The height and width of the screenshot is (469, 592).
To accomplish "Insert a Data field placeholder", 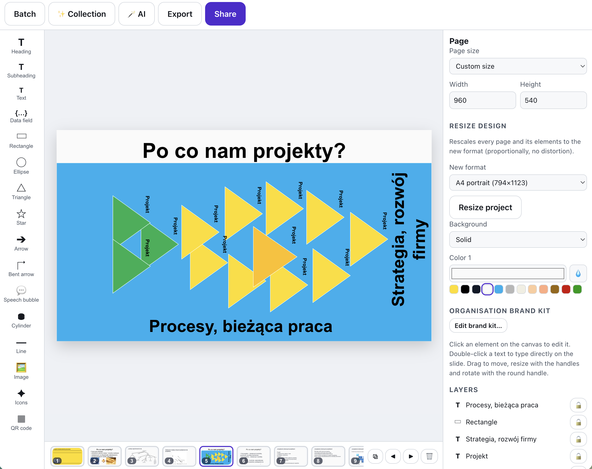I will click(21, 116).
